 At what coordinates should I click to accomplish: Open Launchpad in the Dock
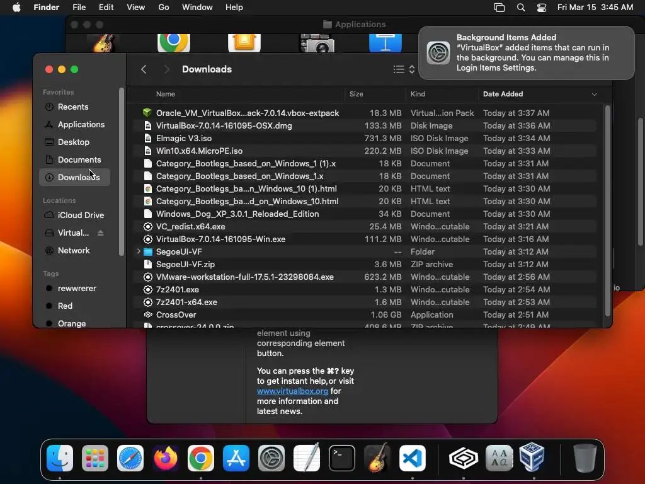[x=95, y=458]
